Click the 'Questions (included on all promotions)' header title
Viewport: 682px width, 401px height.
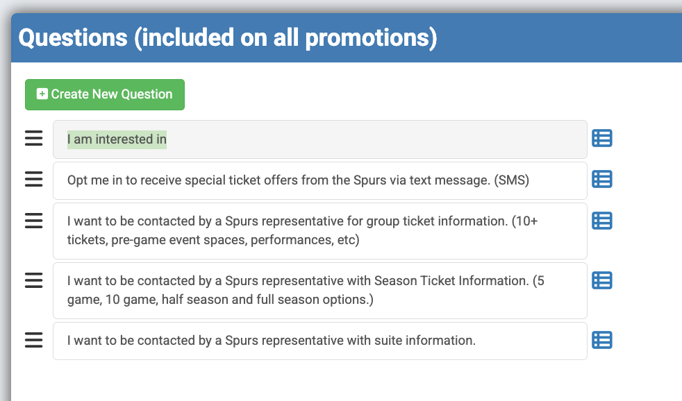228,37
